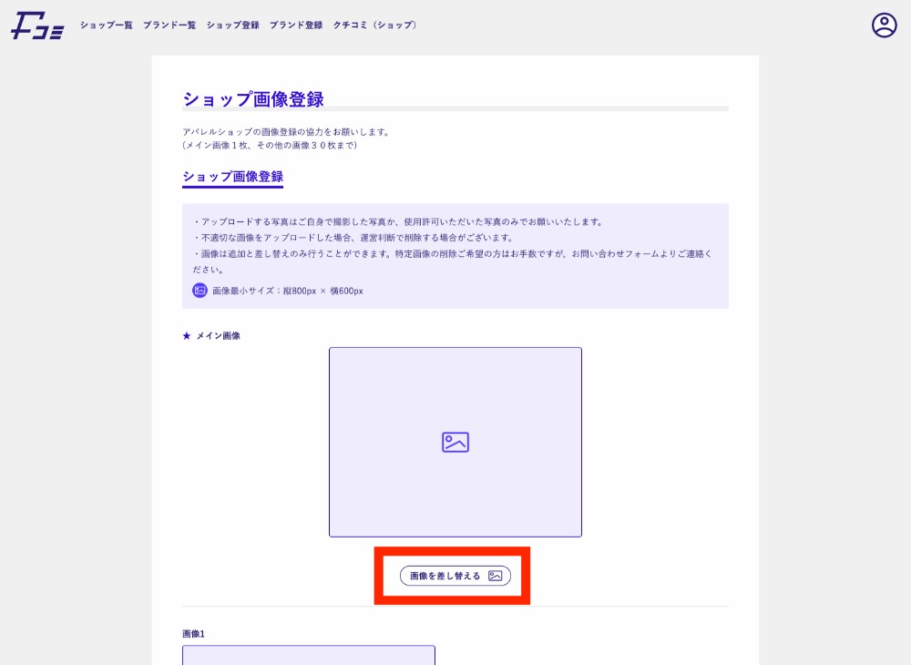Click the image icon on 画像を差し替える button
Image resolution: width=911 pixels, height=665 pixels.
pos(495,576)
